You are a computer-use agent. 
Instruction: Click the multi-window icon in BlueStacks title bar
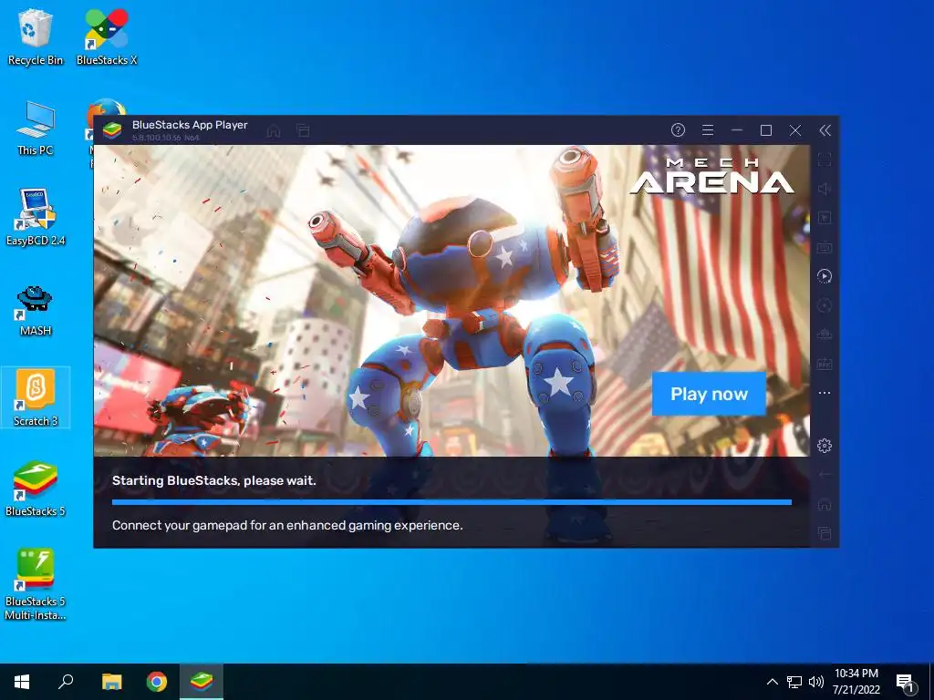tap(303, 131)
